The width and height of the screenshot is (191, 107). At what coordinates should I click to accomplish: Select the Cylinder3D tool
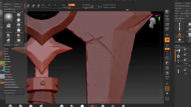pos(189,35)
